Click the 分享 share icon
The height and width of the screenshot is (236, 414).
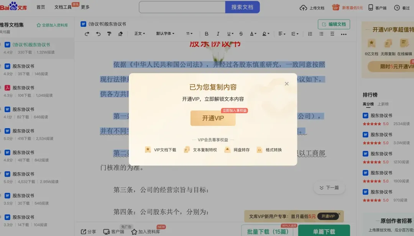coord(84,231)
